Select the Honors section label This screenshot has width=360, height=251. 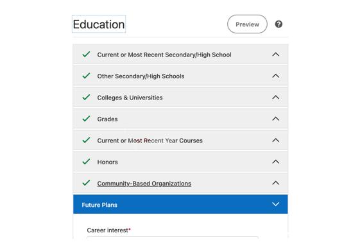[107, 162]
